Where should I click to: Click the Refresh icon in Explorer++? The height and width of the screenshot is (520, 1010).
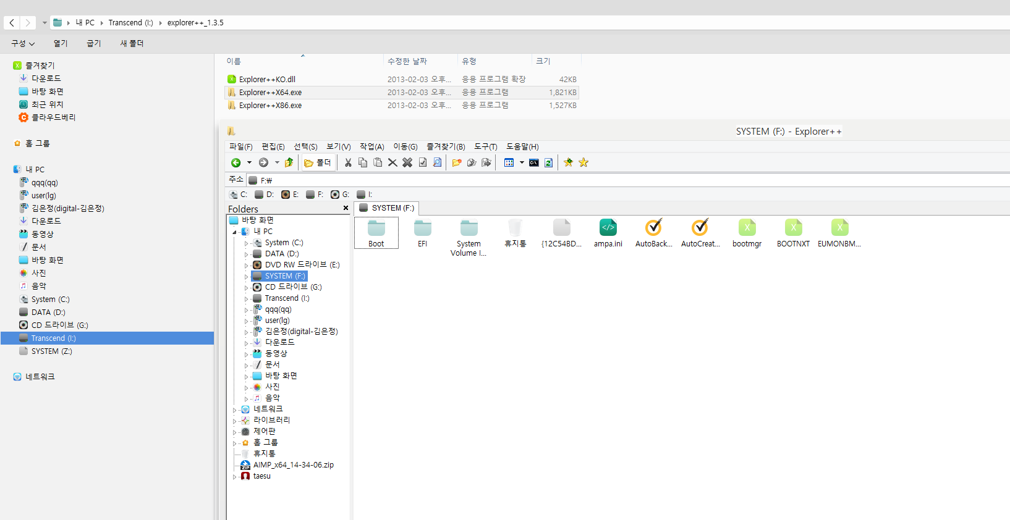pos(548,162)
